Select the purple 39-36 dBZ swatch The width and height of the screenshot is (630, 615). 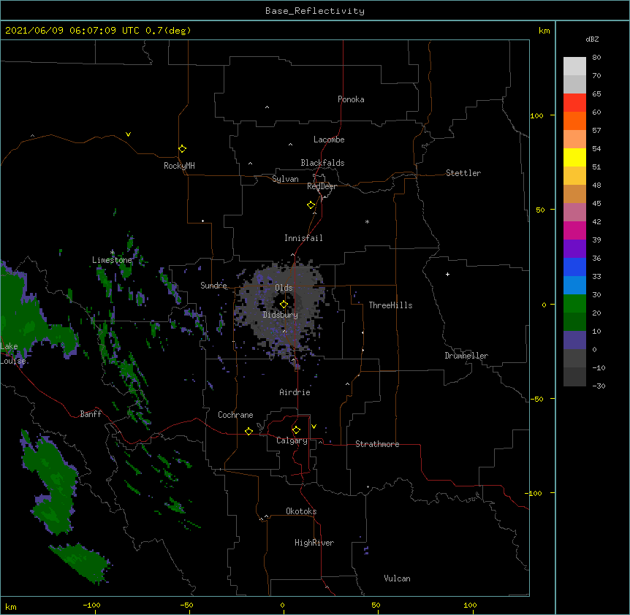574,248
